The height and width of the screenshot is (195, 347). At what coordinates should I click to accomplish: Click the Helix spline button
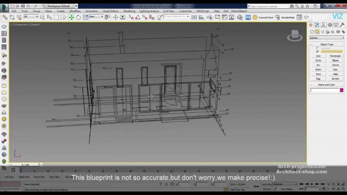tap(335, 74)
